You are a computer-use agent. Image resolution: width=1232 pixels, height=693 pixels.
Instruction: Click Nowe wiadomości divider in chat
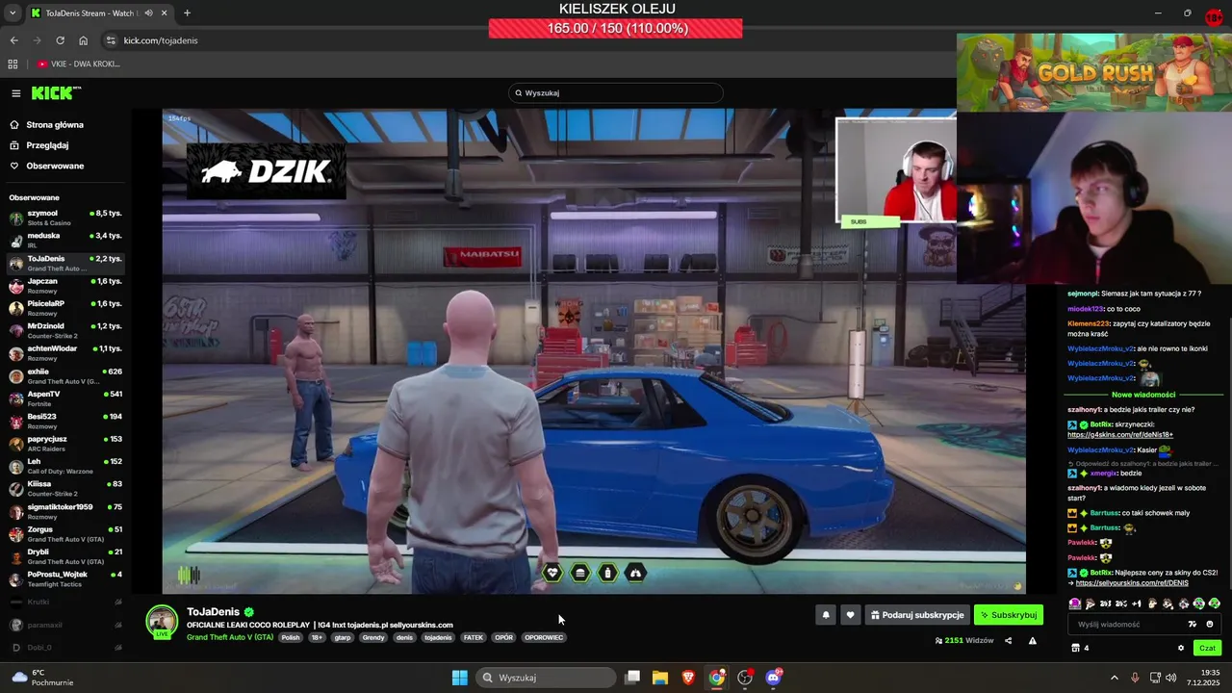click(x=1143, y=395)
